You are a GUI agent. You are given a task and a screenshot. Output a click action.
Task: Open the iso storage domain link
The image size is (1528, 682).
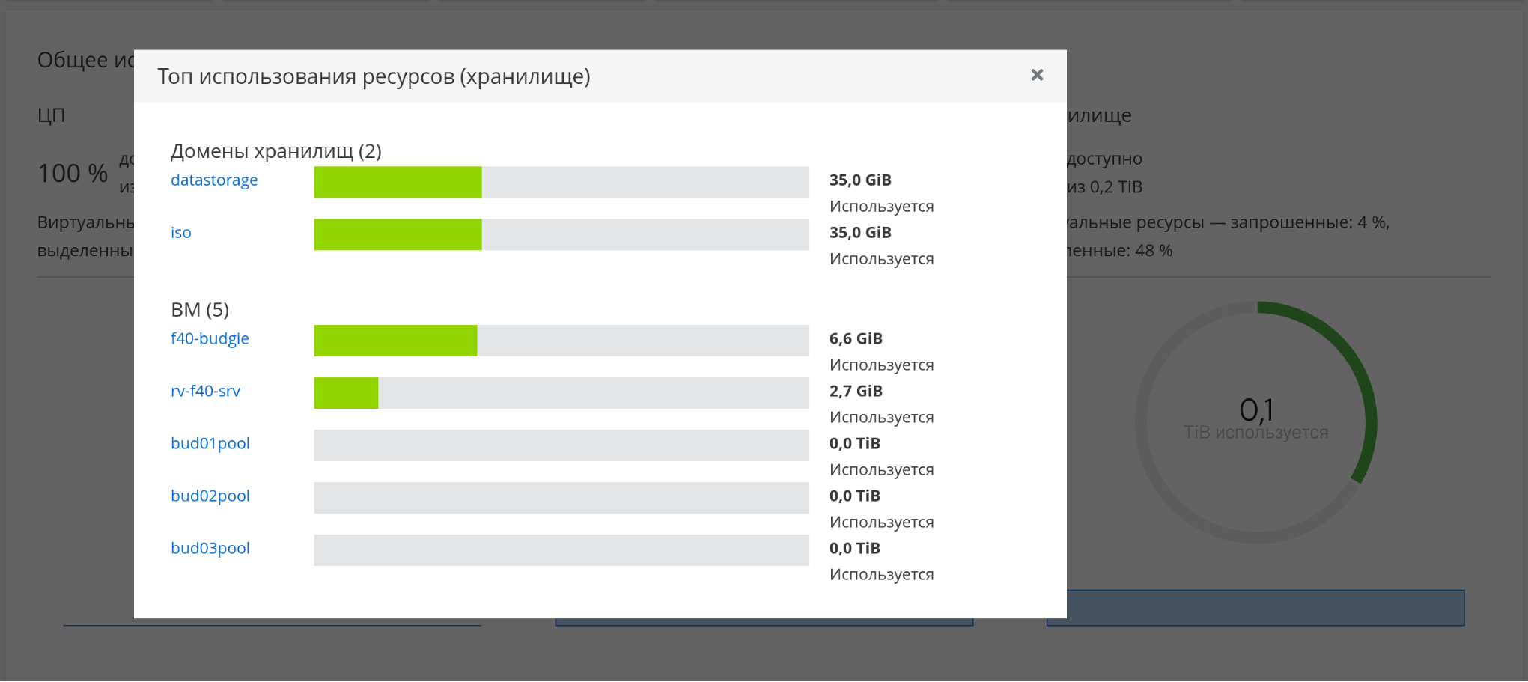181,233
